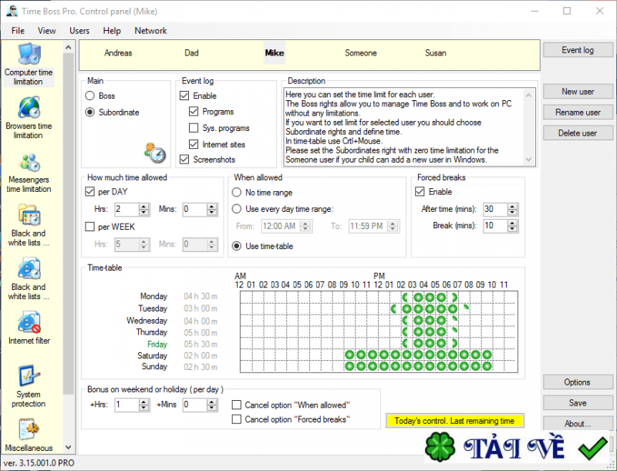Open Black and white lists folder icon

pyautogui.click(x=29, y=216)
